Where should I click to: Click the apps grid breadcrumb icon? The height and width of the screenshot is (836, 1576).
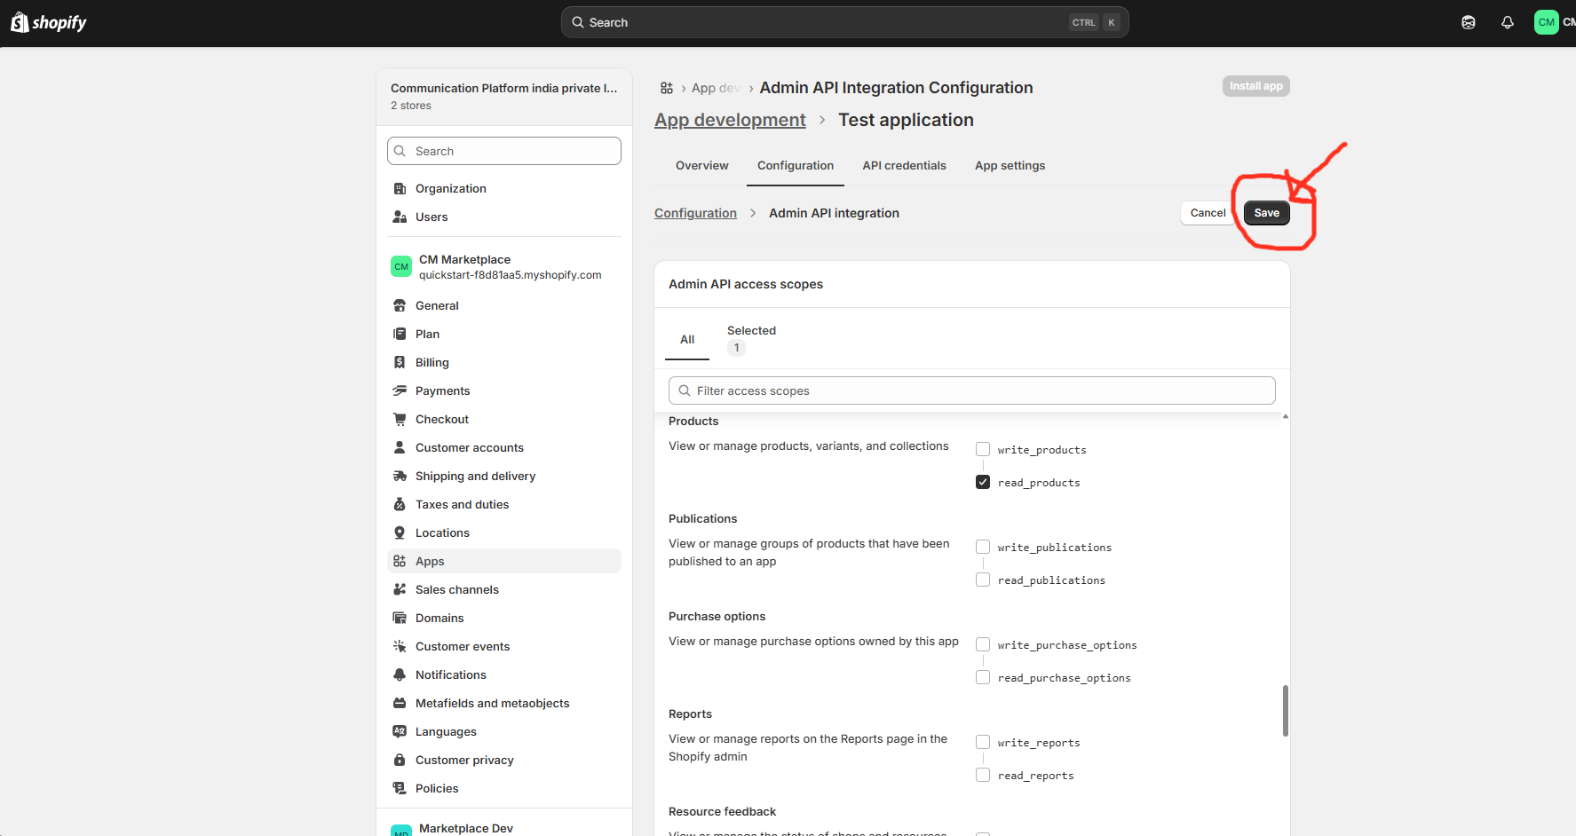point(667,88)
